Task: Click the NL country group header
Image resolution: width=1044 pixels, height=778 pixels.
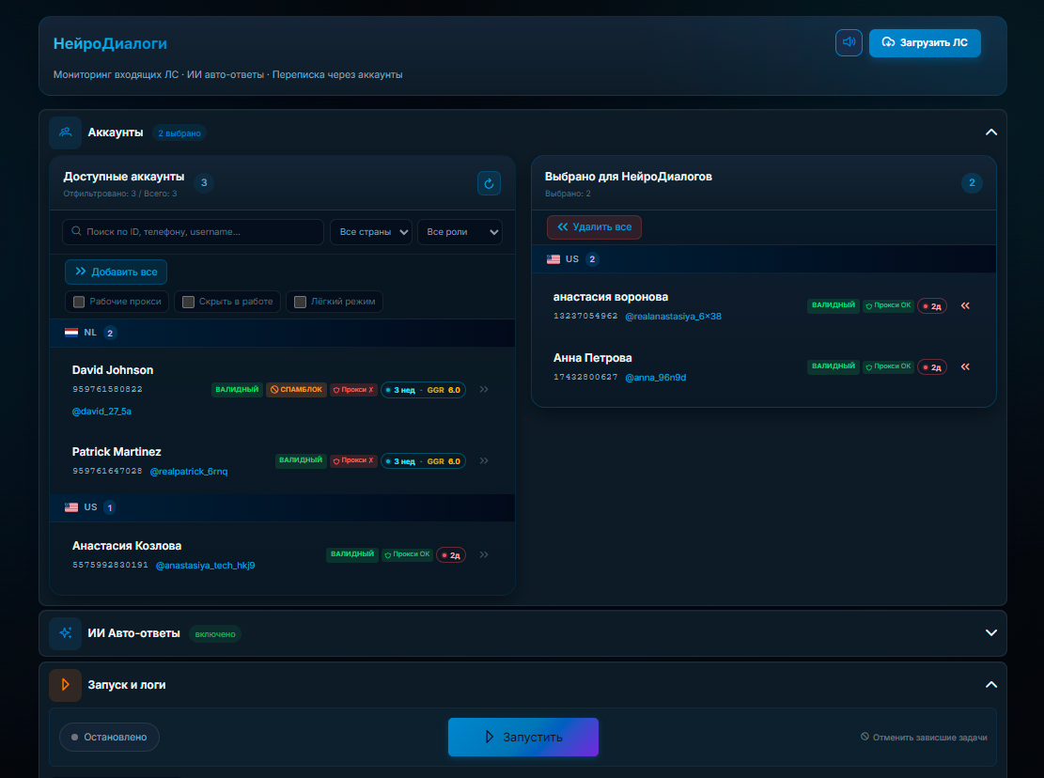Action: (282, 333)
